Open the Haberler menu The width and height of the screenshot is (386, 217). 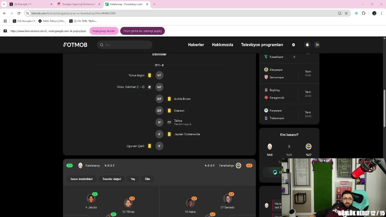click(196, 45)
